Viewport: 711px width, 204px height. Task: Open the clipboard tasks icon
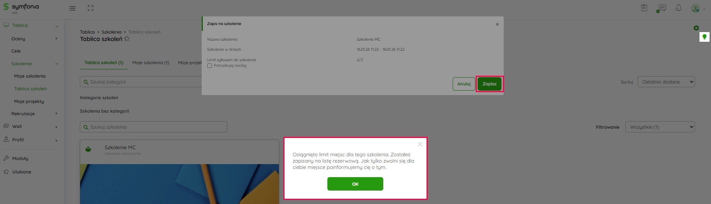pyautogui.click(x=644, y=8)
